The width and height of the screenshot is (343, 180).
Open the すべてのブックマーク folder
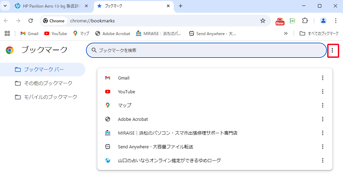coord(319,33)
